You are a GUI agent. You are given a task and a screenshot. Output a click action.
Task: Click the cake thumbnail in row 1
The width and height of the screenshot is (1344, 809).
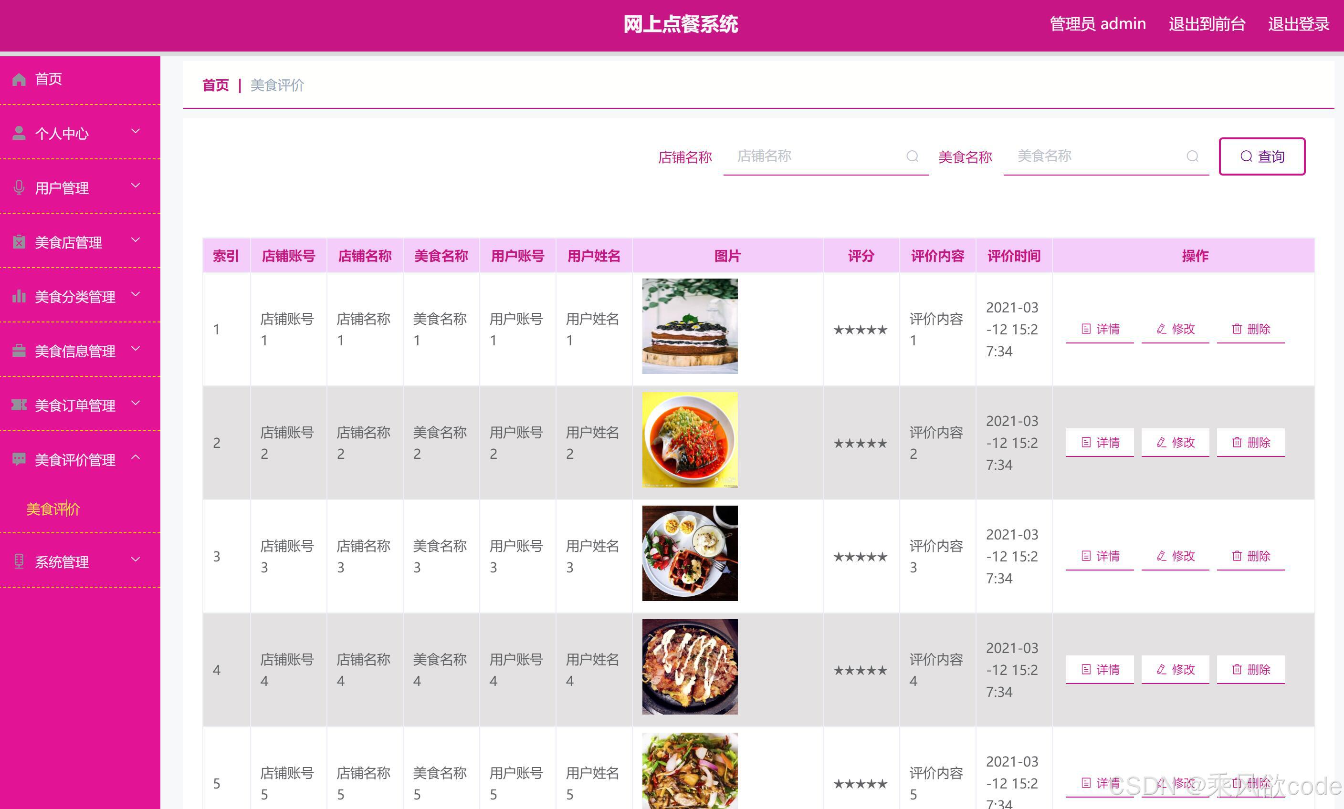coord(690,326)
